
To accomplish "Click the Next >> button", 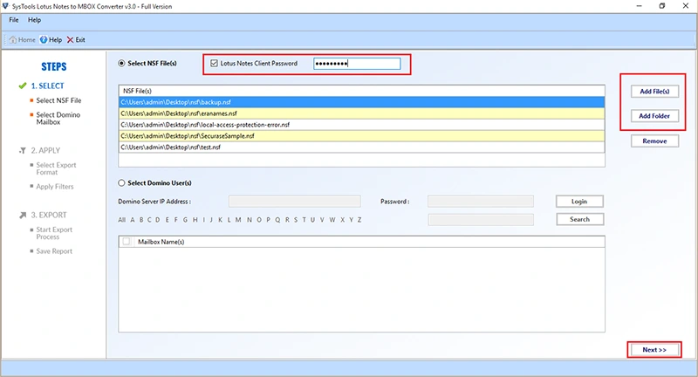I will point(654,350).
